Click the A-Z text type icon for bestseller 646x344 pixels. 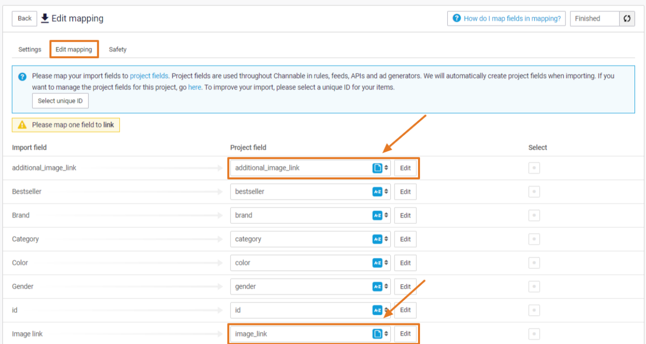[x=377, y=192]
